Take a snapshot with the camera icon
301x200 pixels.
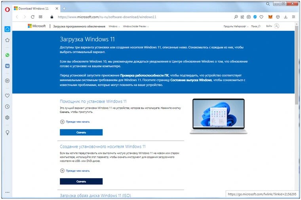(249, 17)
